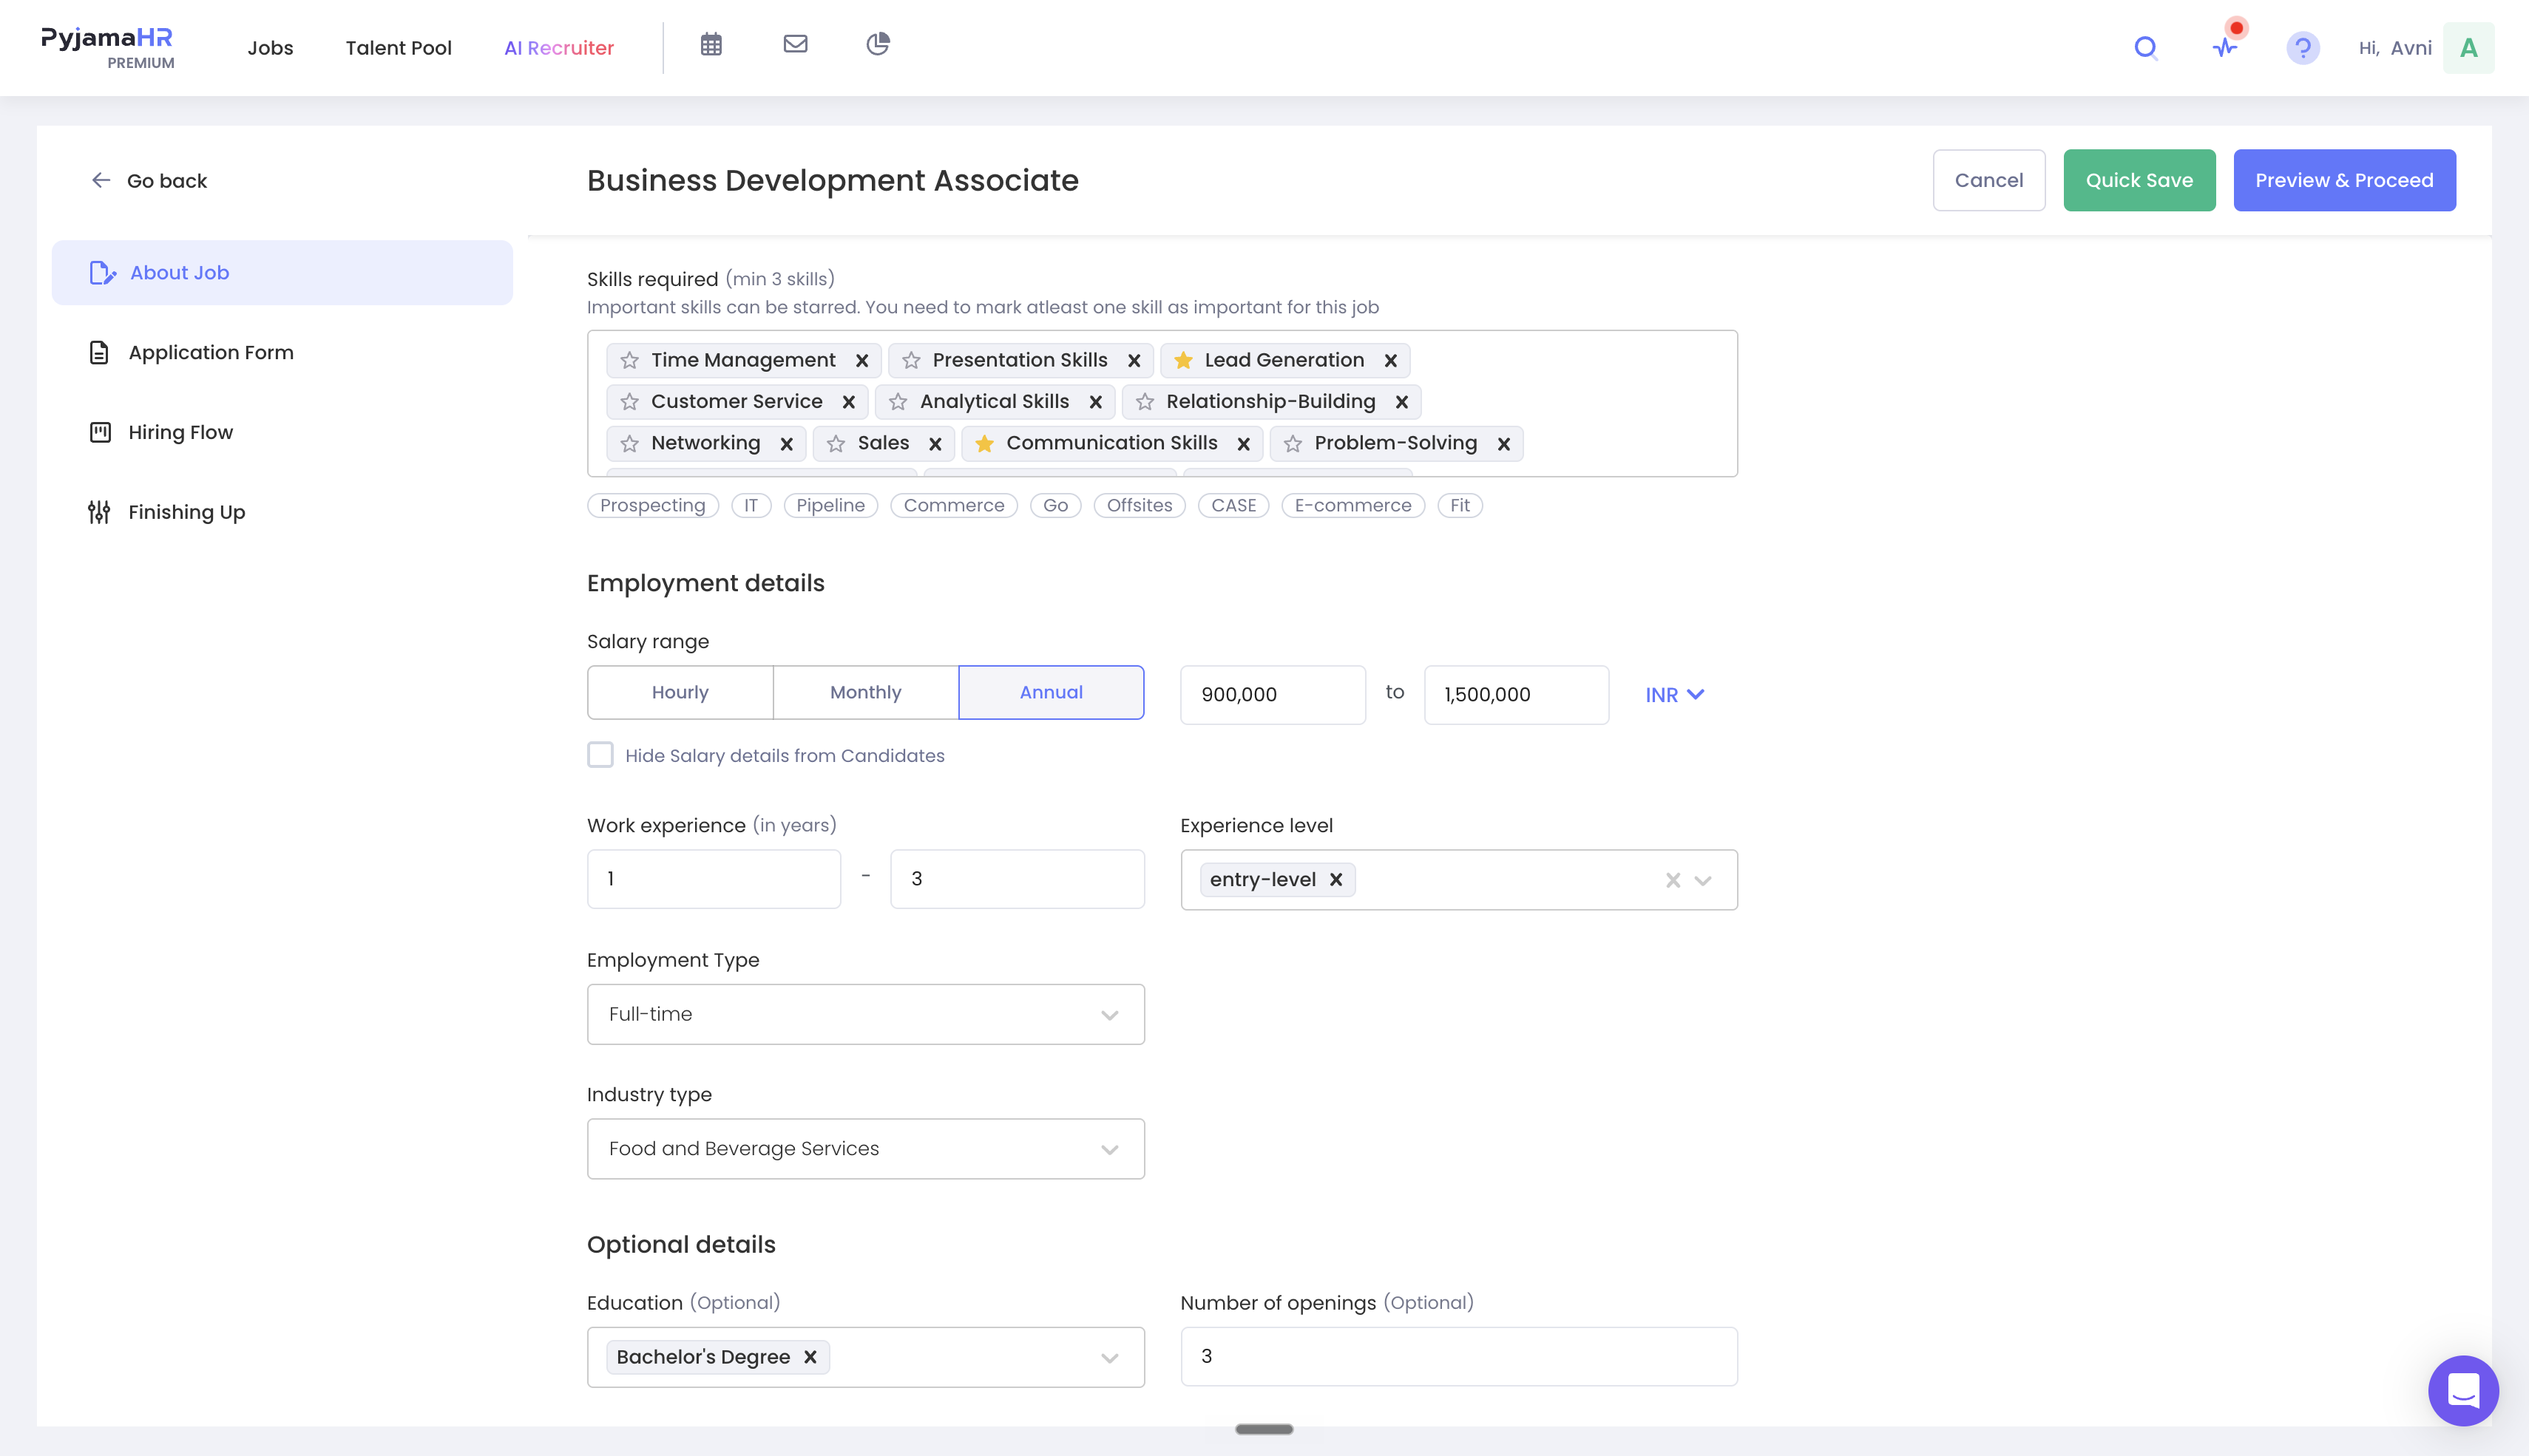The height and width of the screenshot is (1456, 2529).
Task: Open the calendar icon in top navigation
Action: (711, 45)
